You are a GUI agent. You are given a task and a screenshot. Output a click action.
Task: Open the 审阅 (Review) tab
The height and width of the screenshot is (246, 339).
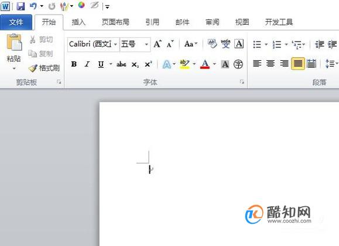(x=212, y=22)
